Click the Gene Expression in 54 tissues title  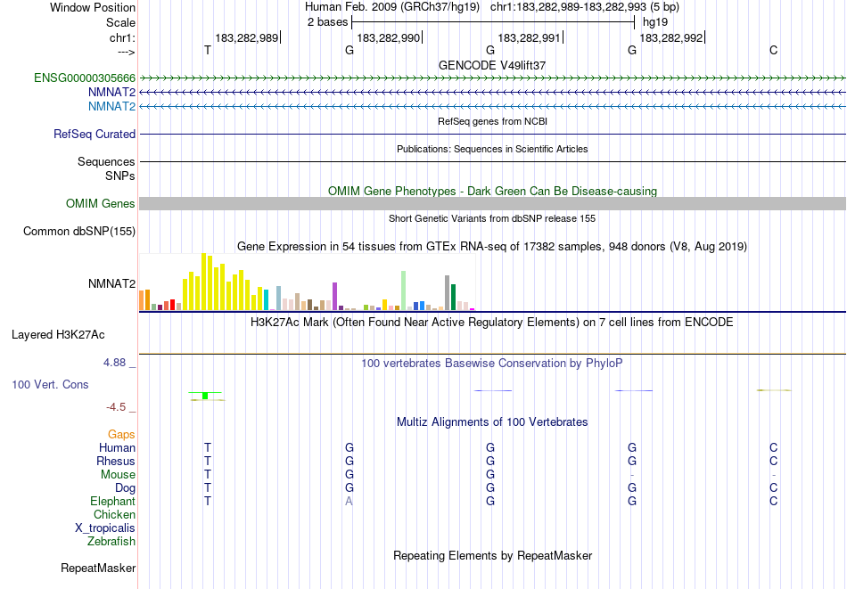click(492, 247)
